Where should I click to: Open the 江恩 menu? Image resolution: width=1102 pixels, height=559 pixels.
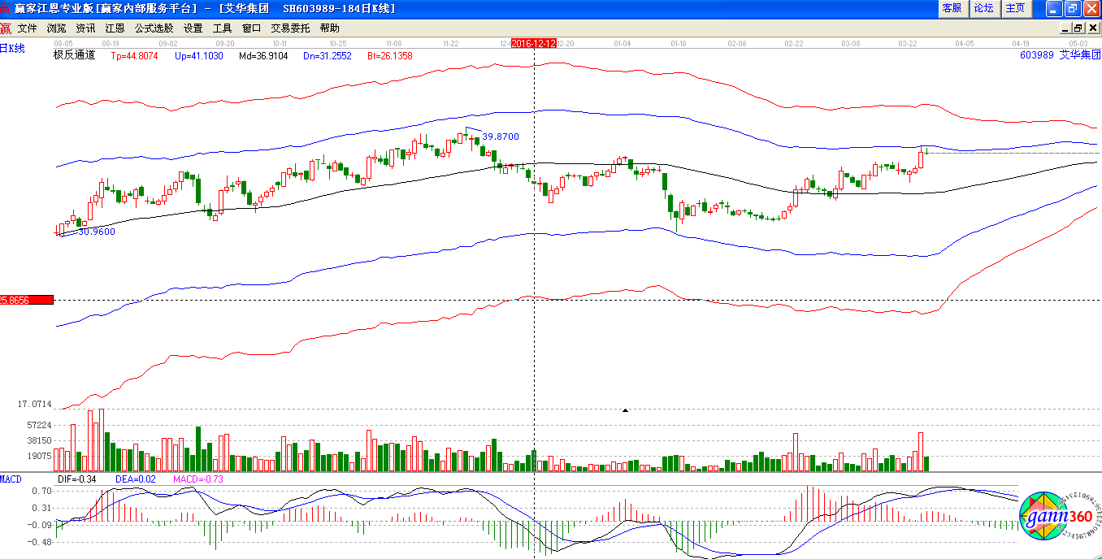click(x=115, y=28)
